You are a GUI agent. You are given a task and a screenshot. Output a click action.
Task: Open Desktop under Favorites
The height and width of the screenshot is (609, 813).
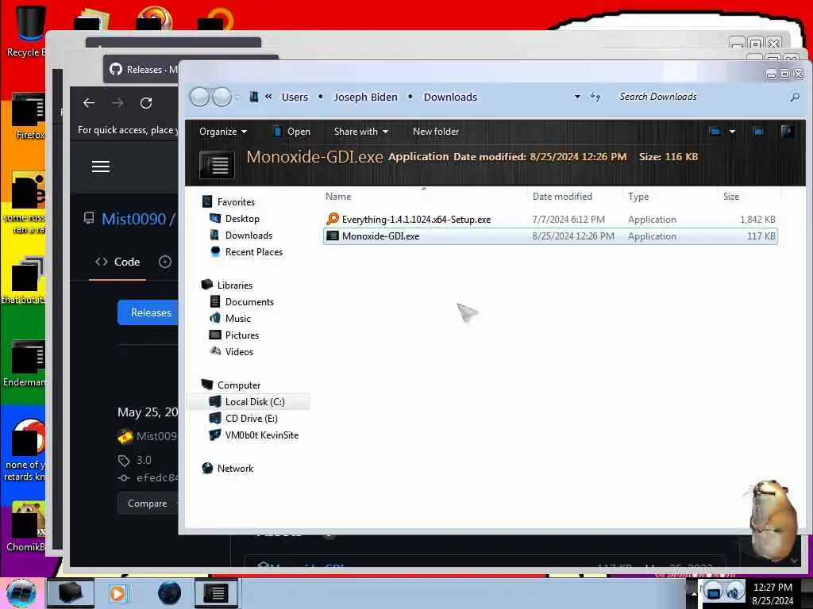tap(242, 219)
